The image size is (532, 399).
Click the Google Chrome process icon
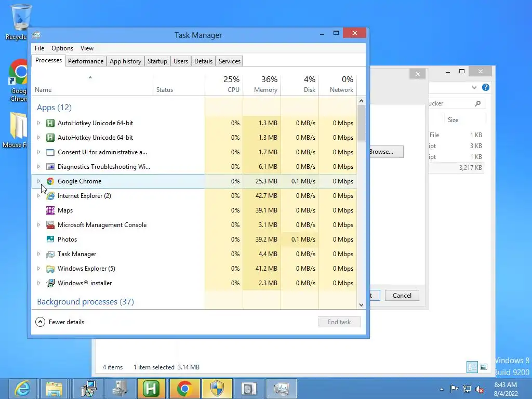click(50, 181)
